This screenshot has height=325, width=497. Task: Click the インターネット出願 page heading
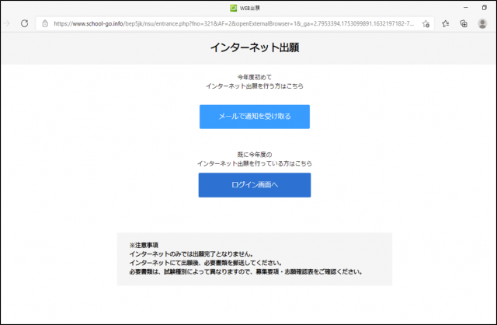coord(255,47)
